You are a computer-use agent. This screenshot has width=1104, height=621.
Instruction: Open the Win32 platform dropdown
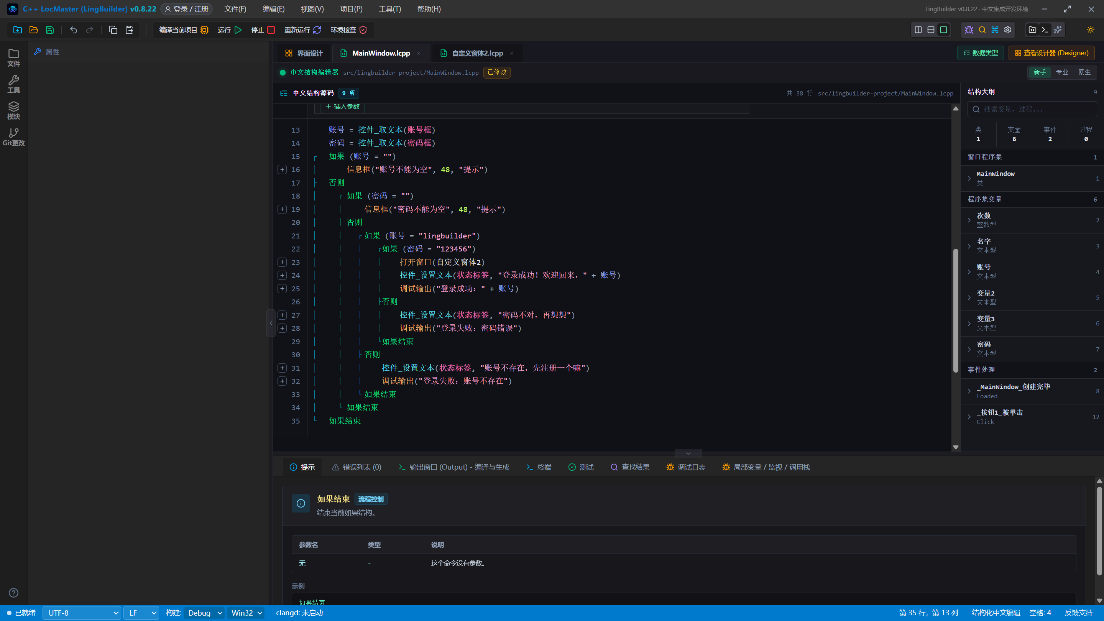(x=246, y=613)
